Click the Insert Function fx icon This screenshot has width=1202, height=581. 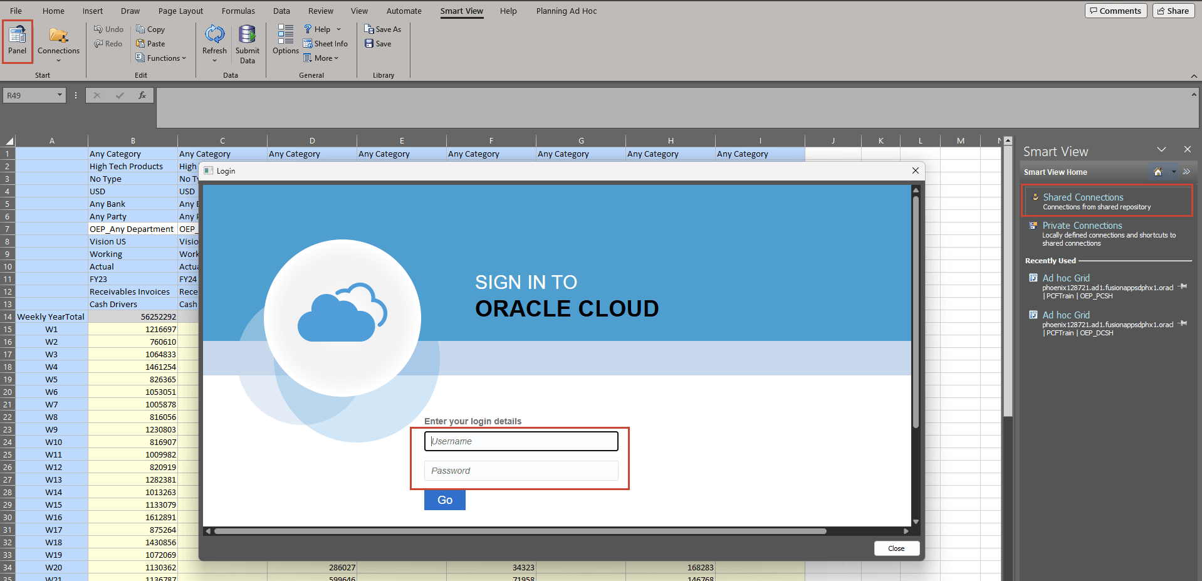pos(142,95)
